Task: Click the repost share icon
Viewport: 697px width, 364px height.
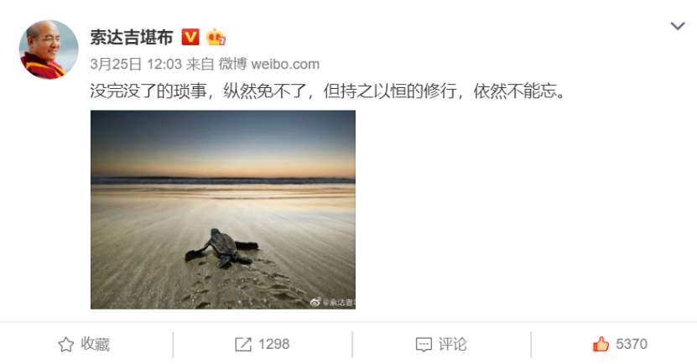Action: pyautogui.click(x=242, y=345)
